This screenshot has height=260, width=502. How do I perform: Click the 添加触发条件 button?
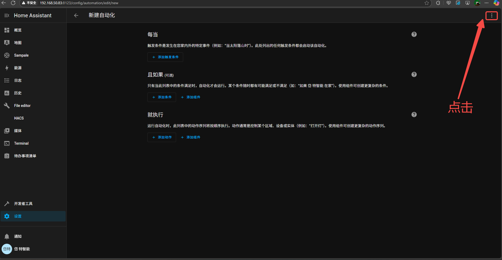[x=165, y=57]
